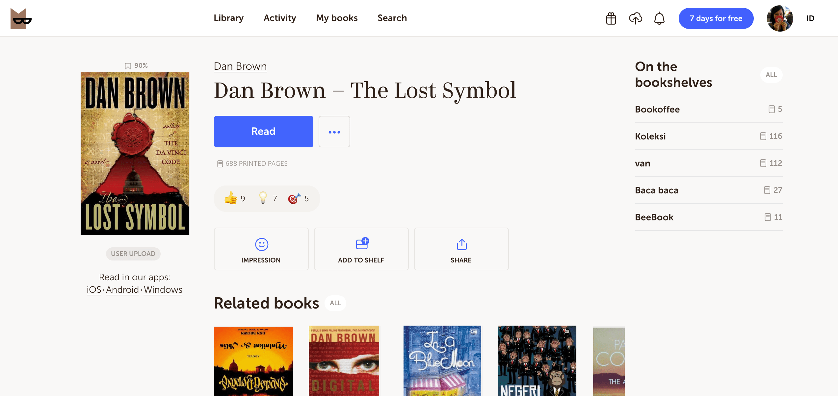838x396 pixels.
Task: Open the Koleksi bookshelf
Action: click(x=650, y=136)
